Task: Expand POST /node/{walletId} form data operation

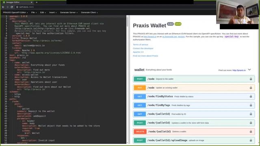Action: coord(194,123)
